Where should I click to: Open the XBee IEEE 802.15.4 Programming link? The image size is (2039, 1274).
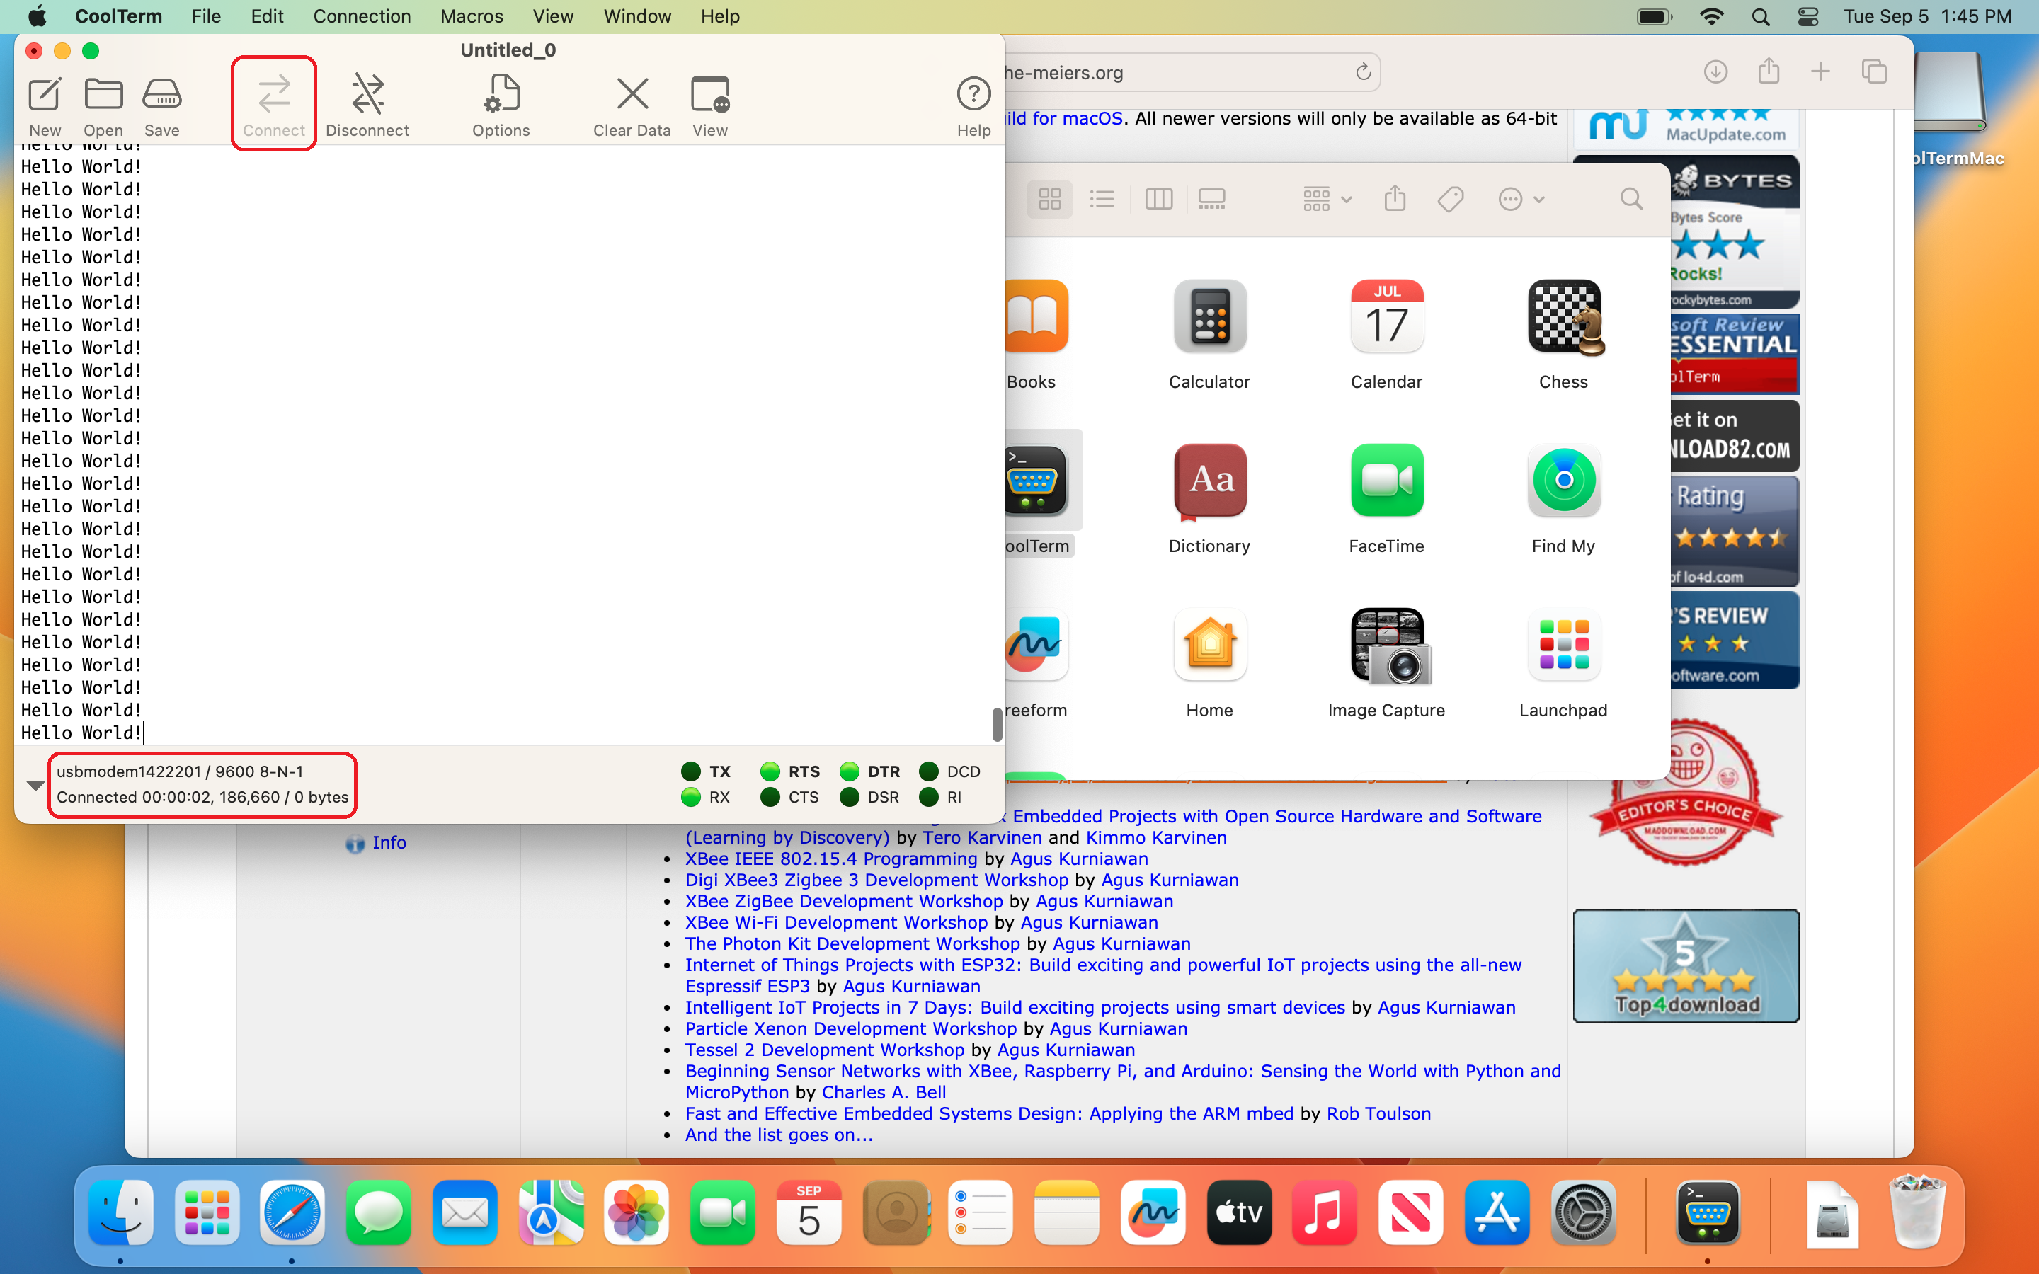[x=830, y=859]
